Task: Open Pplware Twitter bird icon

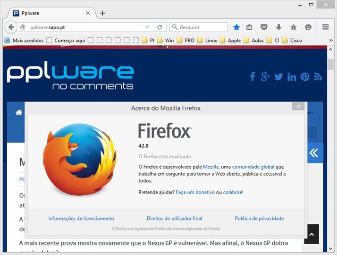Action: (x=279, y=77)
